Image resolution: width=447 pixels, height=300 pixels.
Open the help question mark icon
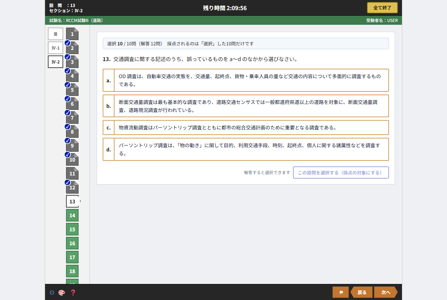tap(73, 293)
